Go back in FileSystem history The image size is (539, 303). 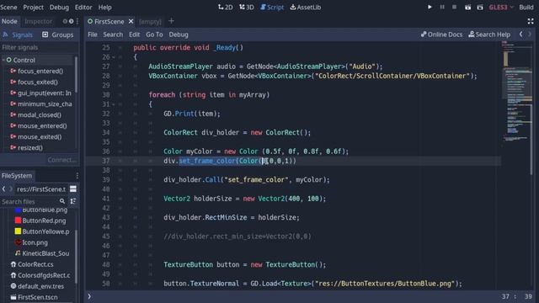point(3,189)
